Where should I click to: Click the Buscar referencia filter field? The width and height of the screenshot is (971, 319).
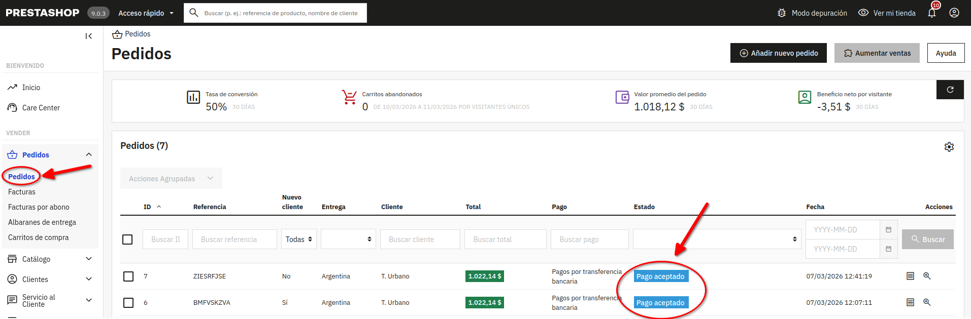(235, 240)
